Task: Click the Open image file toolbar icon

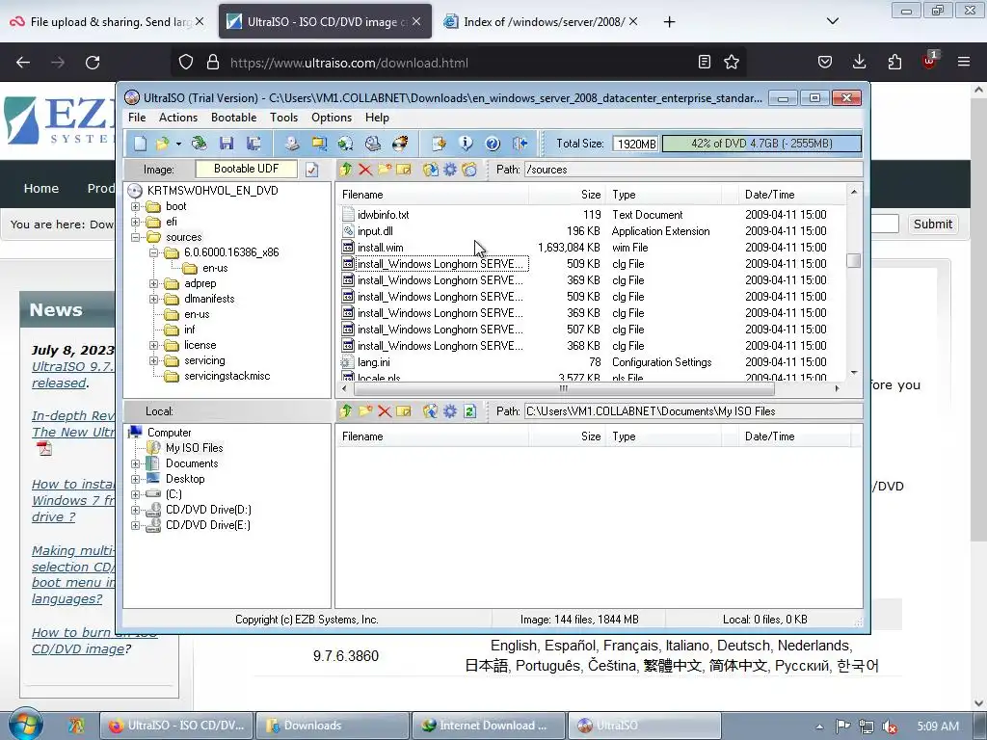Action: (x=162, y=144)
